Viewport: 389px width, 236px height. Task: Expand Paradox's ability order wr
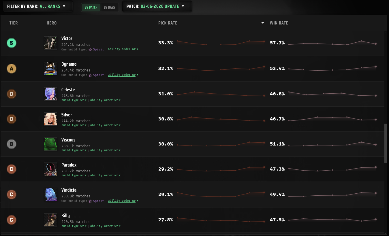tap(105, 175)
